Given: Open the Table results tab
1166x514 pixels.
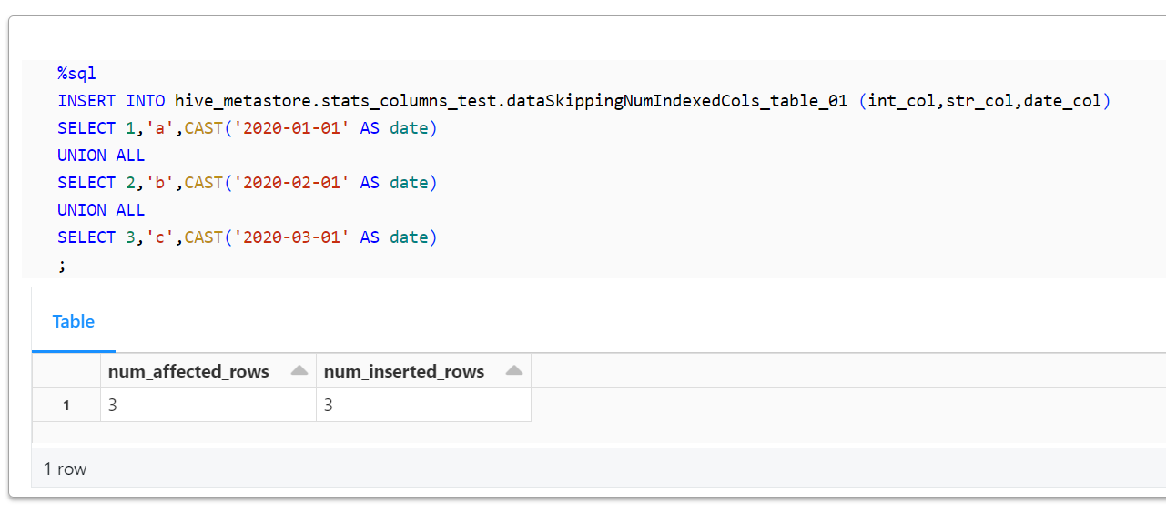Looking at the screenshot, I should (x=74, y=321).
